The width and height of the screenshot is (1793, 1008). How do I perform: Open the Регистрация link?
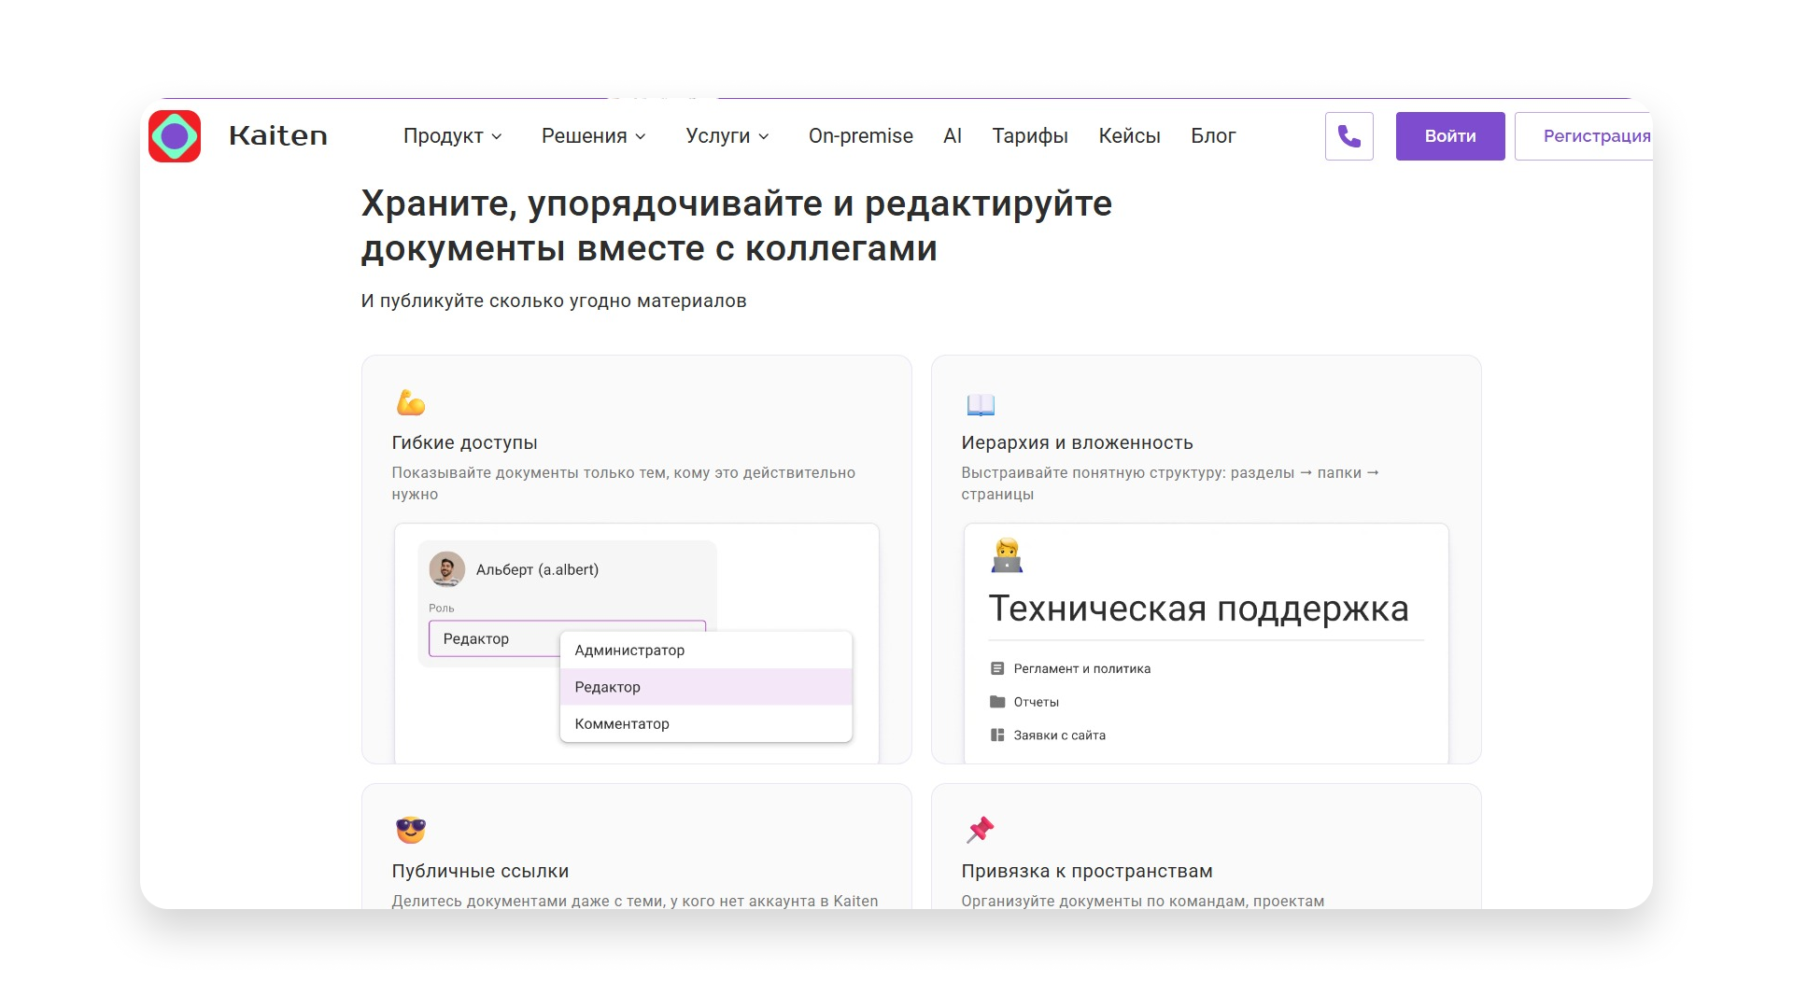1599,135
